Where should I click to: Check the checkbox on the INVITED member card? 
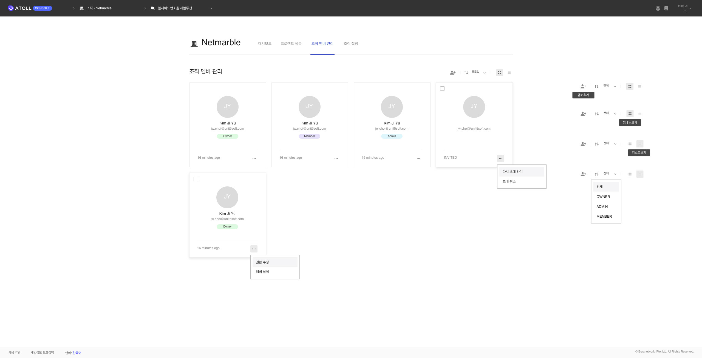[442, 89]
